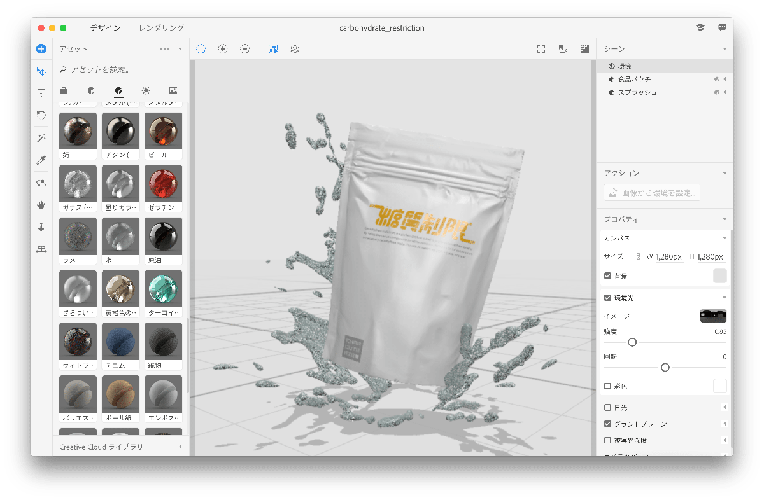This screenshot has height=500, width=764.
Task: Select the Magic Wand tool
Action: tap(41, 138)
